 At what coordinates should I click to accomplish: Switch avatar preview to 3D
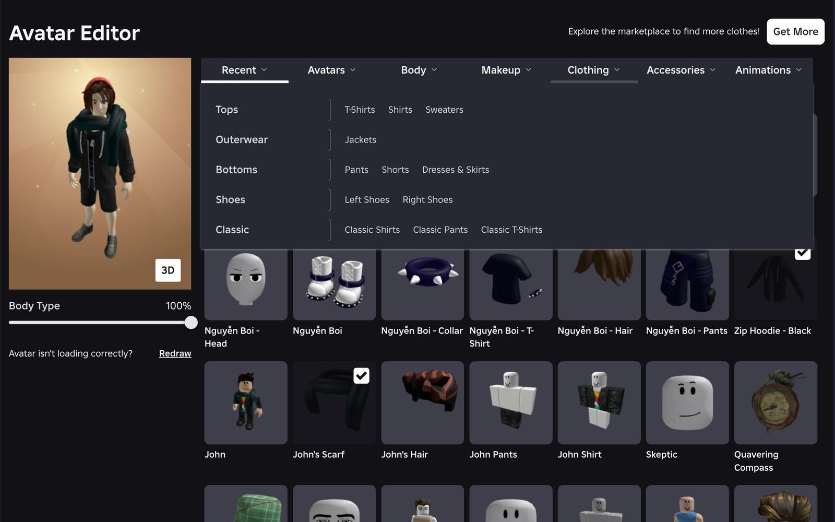coord(168,270)
